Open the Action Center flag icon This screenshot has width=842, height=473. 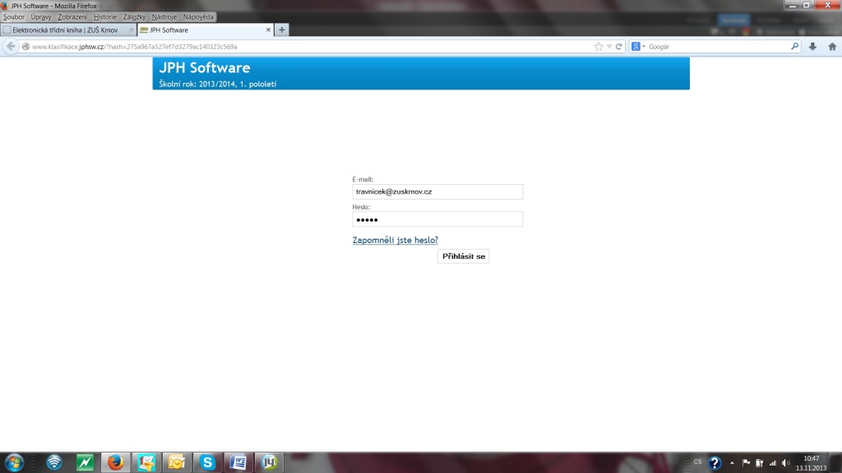(x=746, y=463)
